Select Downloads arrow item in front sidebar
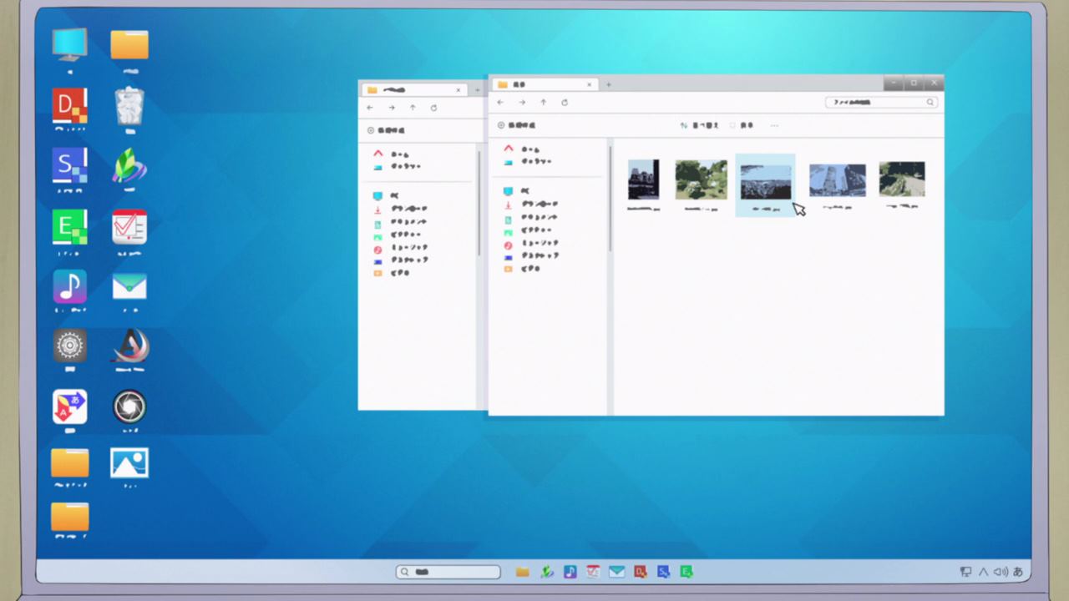The image size is (1069, 601). (530, 205)
